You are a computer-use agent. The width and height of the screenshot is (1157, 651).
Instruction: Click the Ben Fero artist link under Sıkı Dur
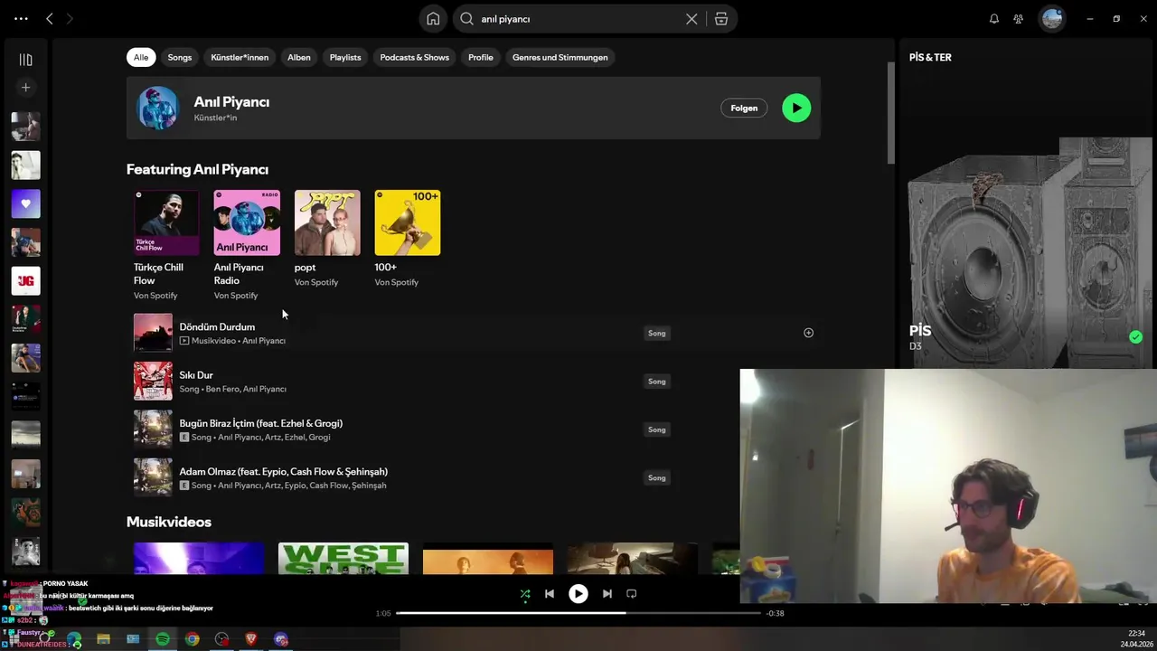(x=221, y=389)
